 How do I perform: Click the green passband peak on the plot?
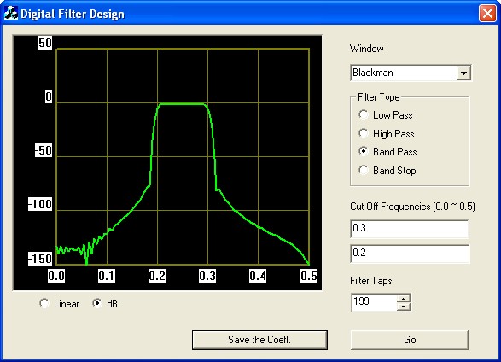pos(183,104)
